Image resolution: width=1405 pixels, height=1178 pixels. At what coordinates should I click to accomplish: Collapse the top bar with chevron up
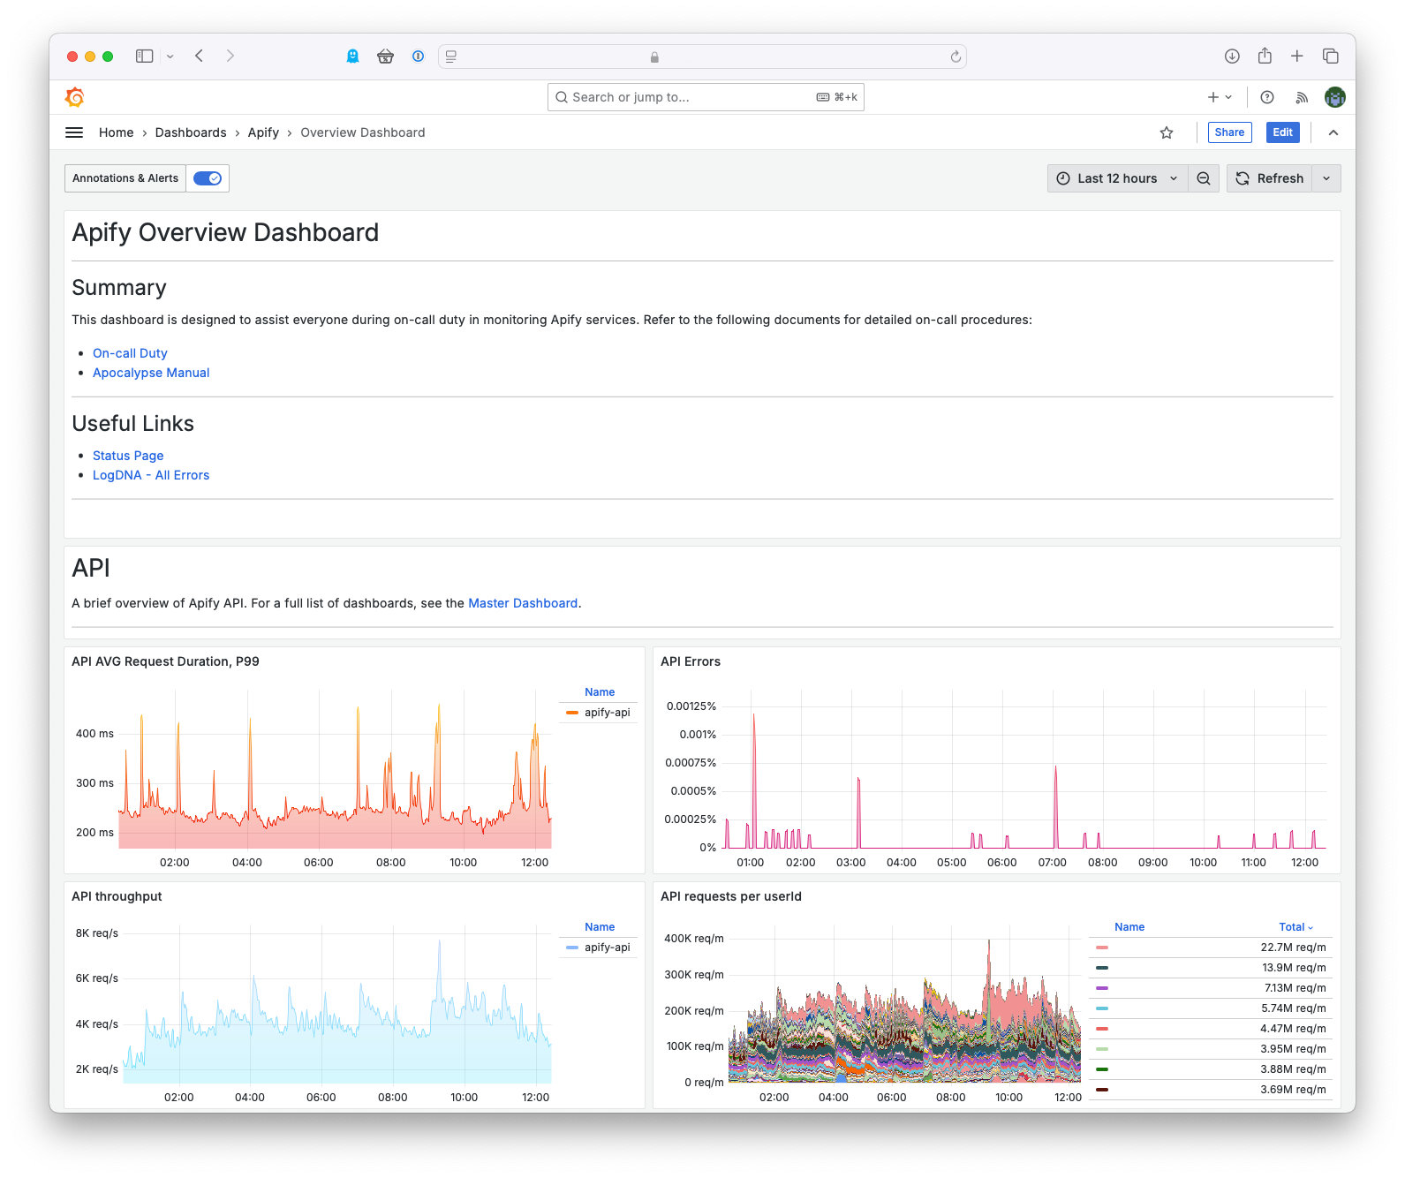[x=1333, y=132]
